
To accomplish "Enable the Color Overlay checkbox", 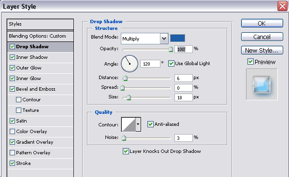I will pos(12,131).
